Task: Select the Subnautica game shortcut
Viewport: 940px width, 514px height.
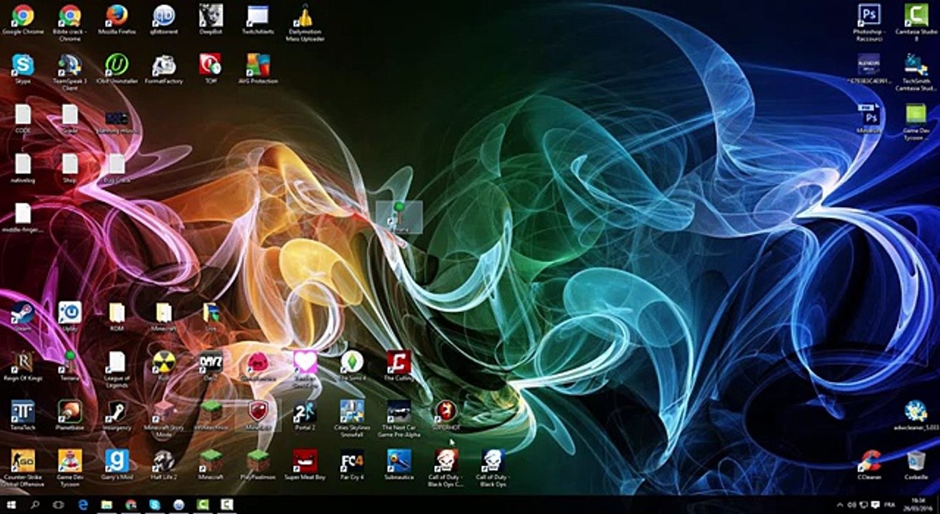Action: coord(399,465)
